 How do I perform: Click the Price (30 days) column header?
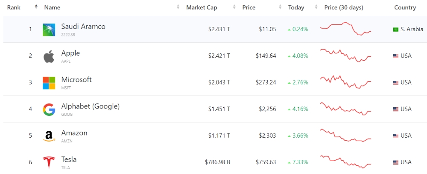[344, 8]
